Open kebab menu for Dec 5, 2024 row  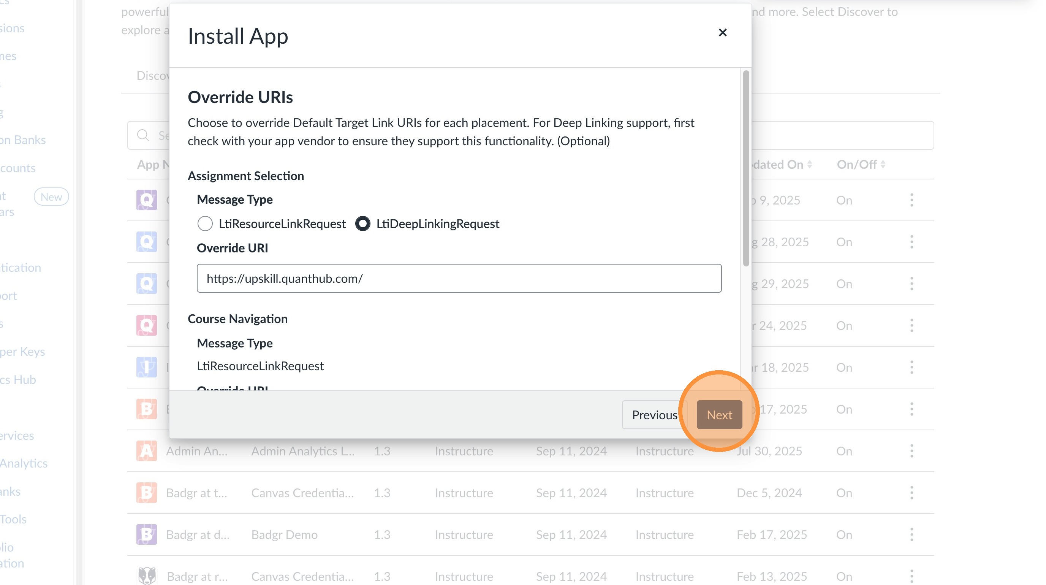tap(911, 493)
